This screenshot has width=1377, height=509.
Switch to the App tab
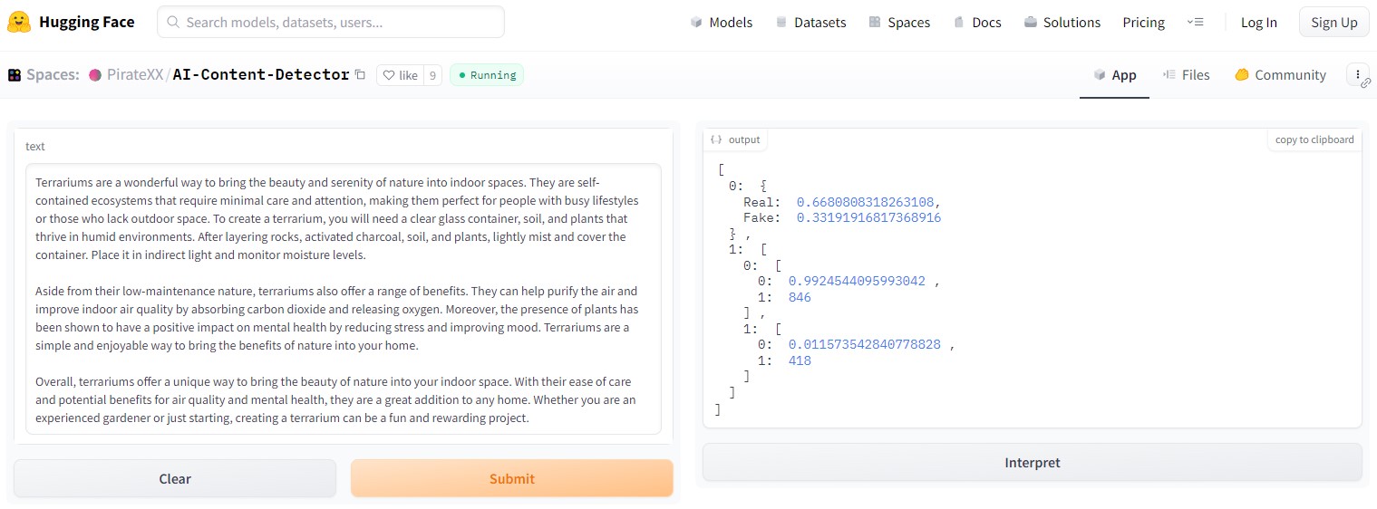pyautogui.click(x=1114, y=75)
